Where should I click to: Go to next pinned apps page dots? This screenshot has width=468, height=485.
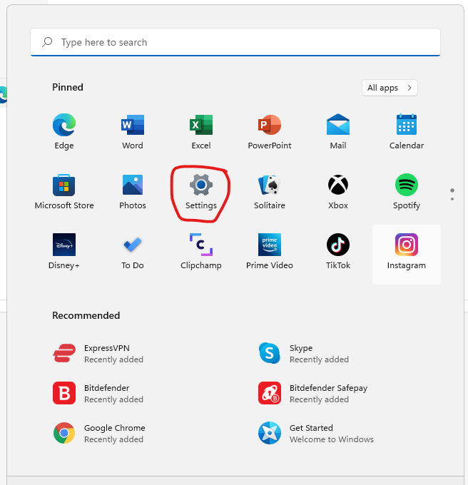tap(452, 194)
